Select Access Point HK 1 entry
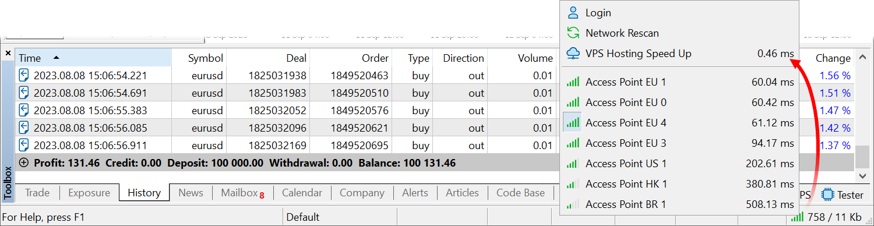Image resolution: width=874 pixels, height=226 pixels. [x=679, y=184]
